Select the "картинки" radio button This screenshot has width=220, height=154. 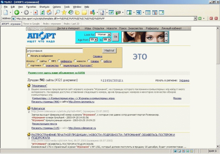[x=29, y=65]
